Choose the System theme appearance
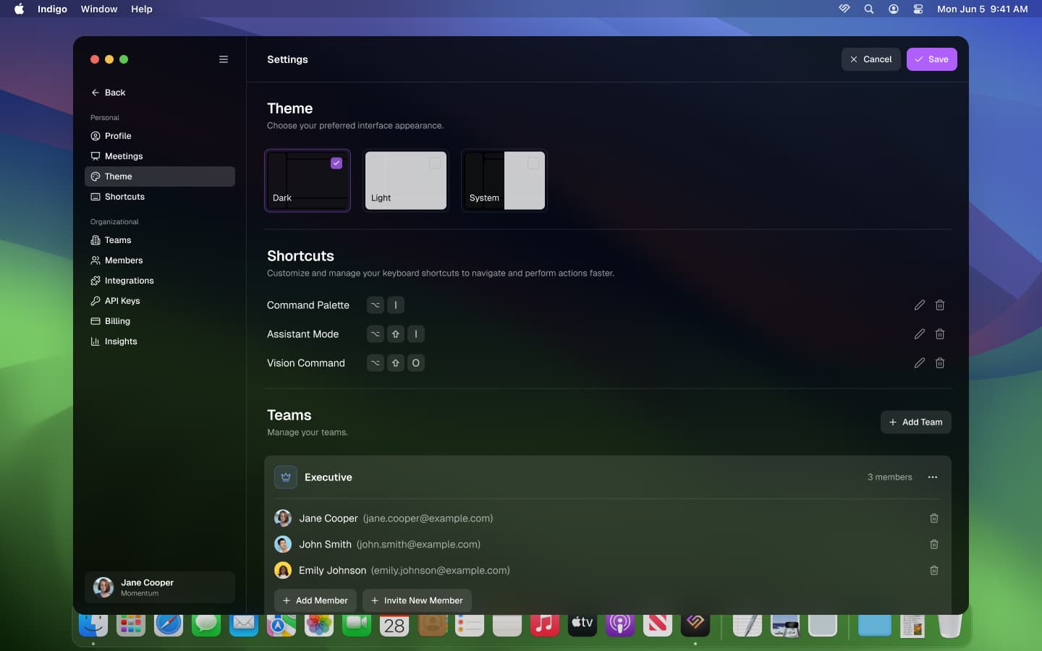The width and height of the screenshot is (1042, 651). [x=504, y=180]
